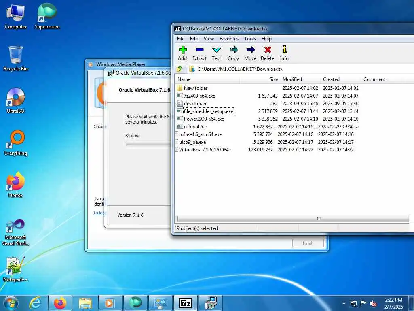Launch Internet Explorer from the taskbar
Viewport: 414px width, 311px height.
36,303
